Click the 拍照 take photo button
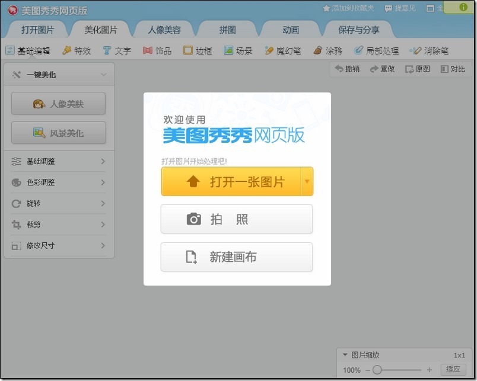The width and height of the screenshot is (477, 381). (237, 219)
